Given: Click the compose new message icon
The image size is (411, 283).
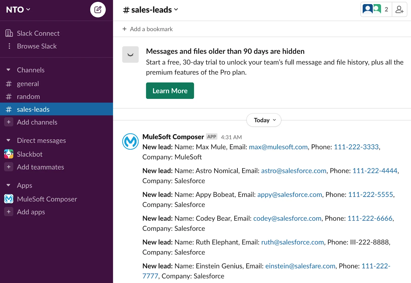Looking at the screenshot, I should pyautogui.click(x=98, y=10).
